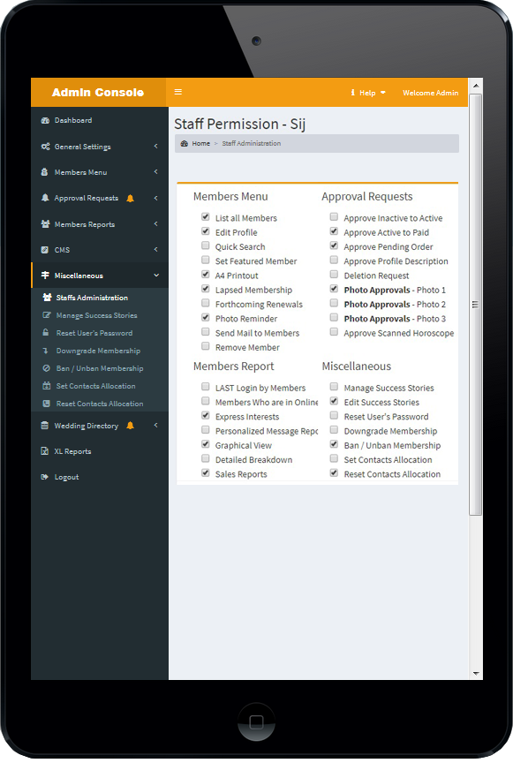The image size is (513, 763).
Task: Click the hamburger menu toggle icon
Action: 178,92
